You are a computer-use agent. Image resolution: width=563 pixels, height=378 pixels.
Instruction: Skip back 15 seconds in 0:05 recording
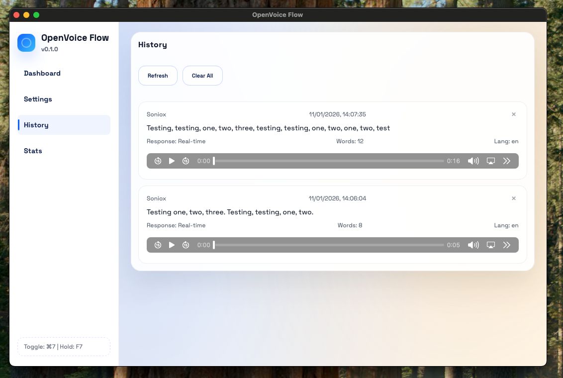point(158,245)
